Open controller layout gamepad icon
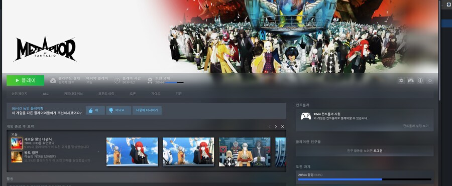Viewport: 452px width, 186px height. pyautogui.click(x=410, y=81)
